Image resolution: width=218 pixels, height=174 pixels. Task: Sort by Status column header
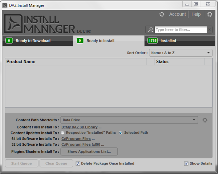[179, 61]
